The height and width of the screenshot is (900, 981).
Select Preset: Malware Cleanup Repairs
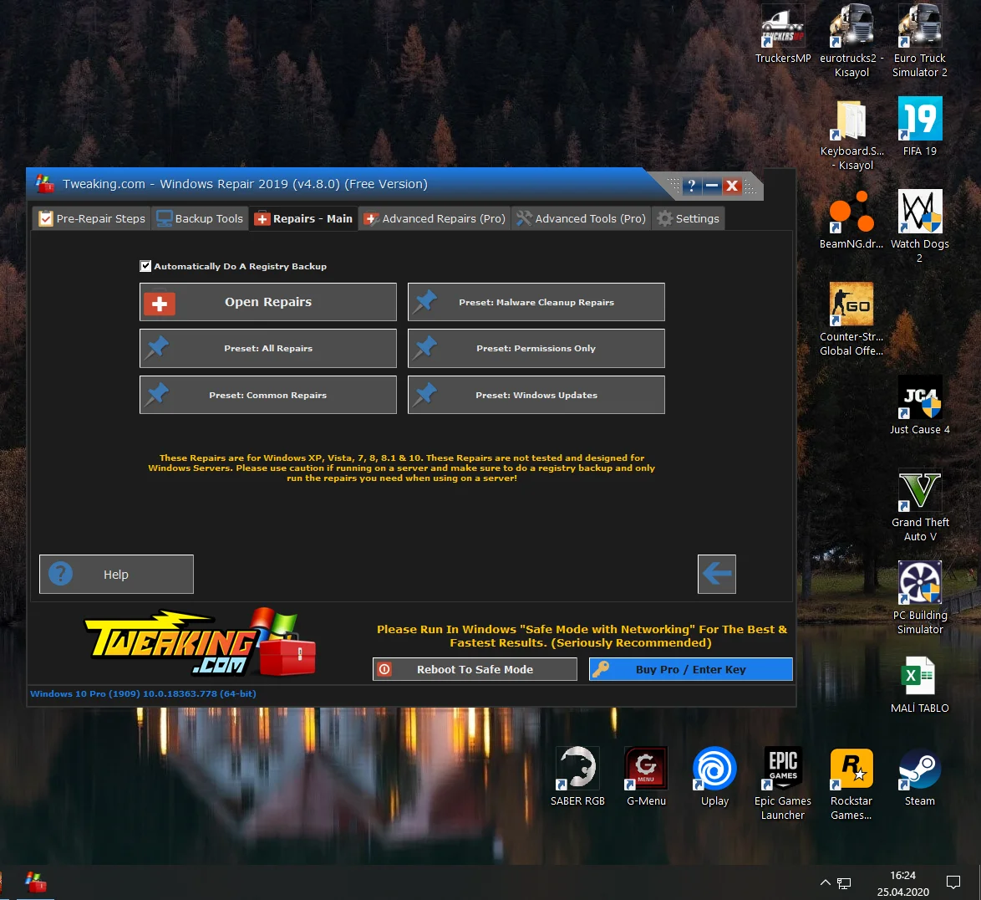536,302
